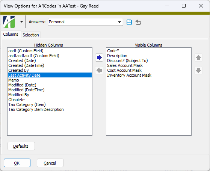The image size is (210, 171).
Task: Select Sales Account Mask in Visible Columns
Action: [149, 65]
